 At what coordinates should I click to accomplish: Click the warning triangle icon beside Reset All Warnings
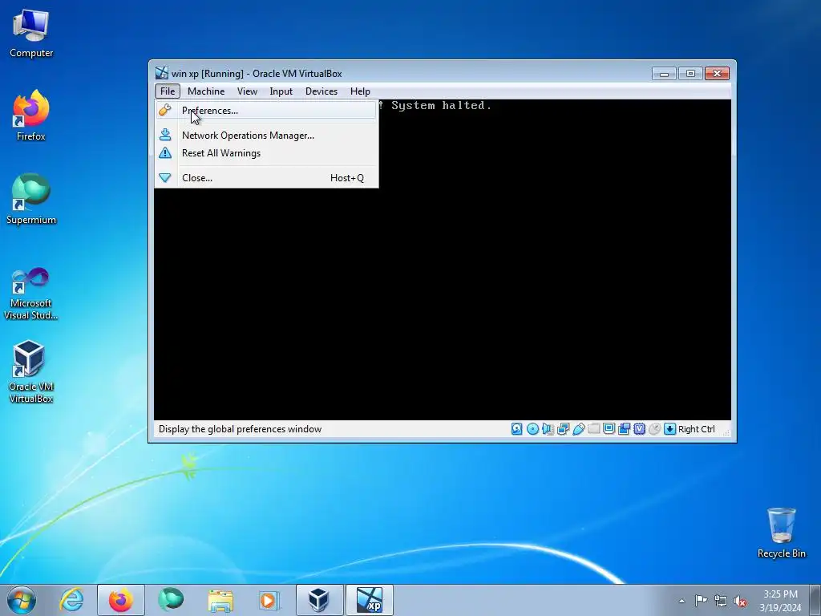point(165,152)
